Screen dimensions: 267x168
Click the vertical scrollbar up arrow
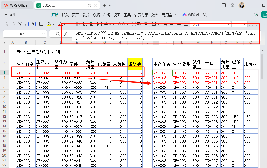pyautogui.click(x=262, y=50)
